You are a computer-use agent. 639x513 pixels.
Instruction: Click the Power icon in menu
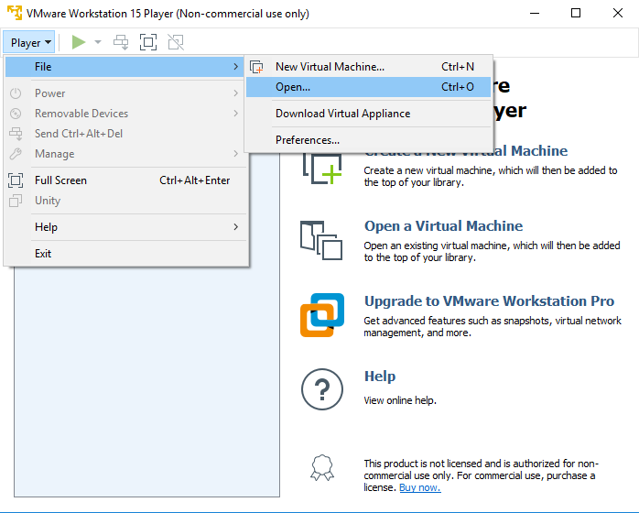(x=16, y=93)
